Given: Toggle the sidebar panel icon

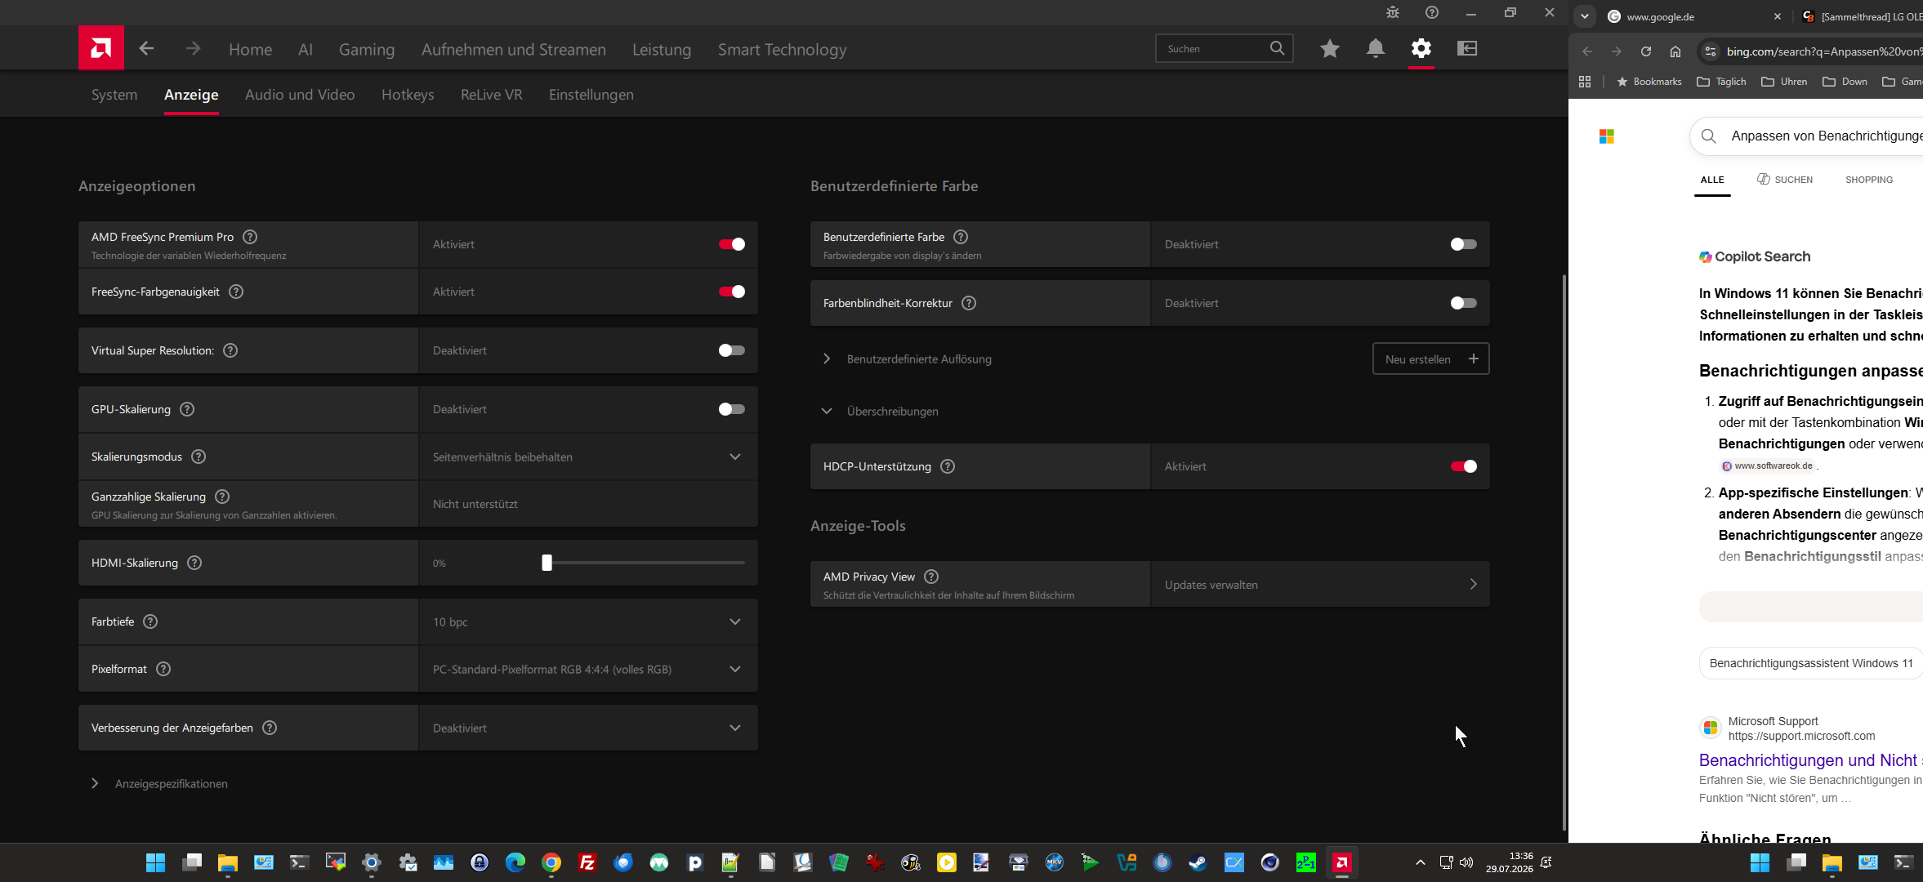Looking at the screenshot, I should 1467,48.
